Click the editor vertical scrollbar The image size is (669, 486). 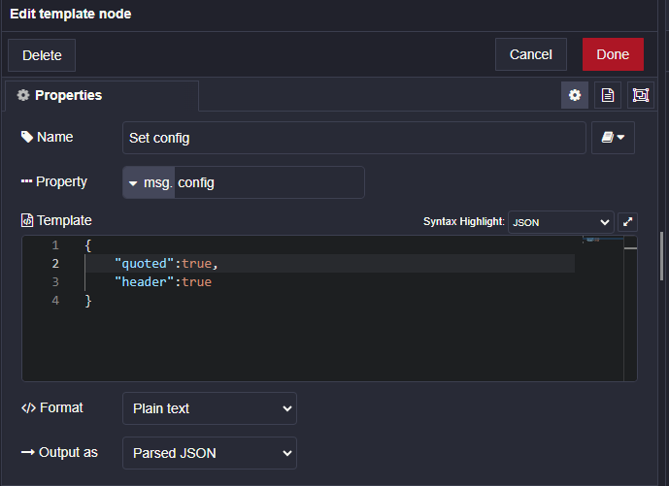[630, 308]
